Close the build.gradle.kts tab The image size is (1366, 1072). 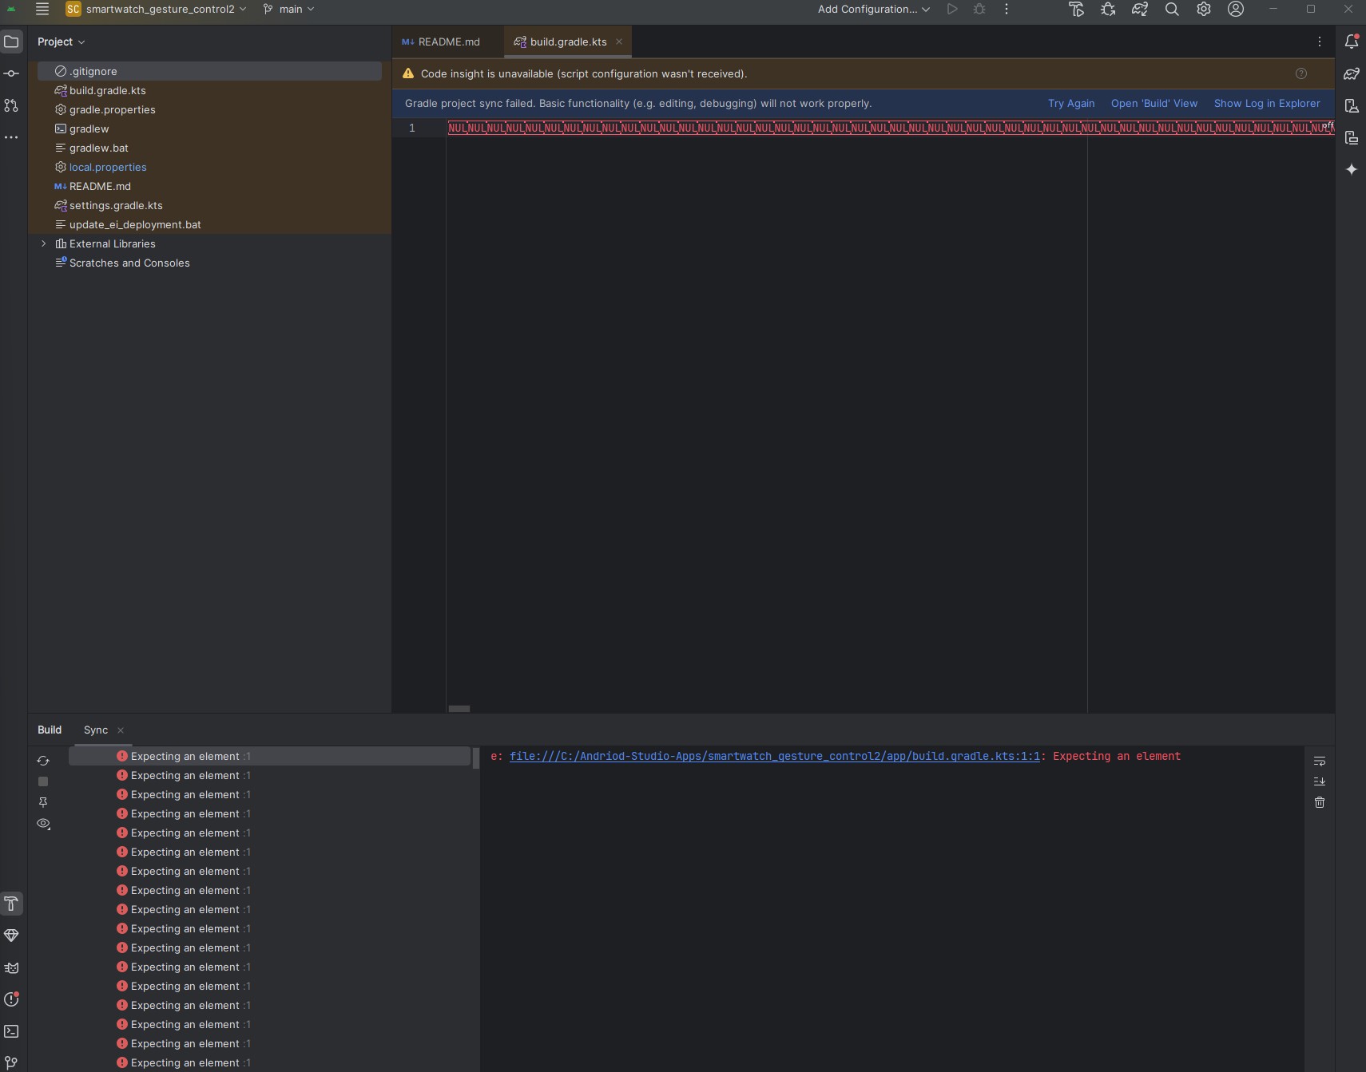pos(619,42)
